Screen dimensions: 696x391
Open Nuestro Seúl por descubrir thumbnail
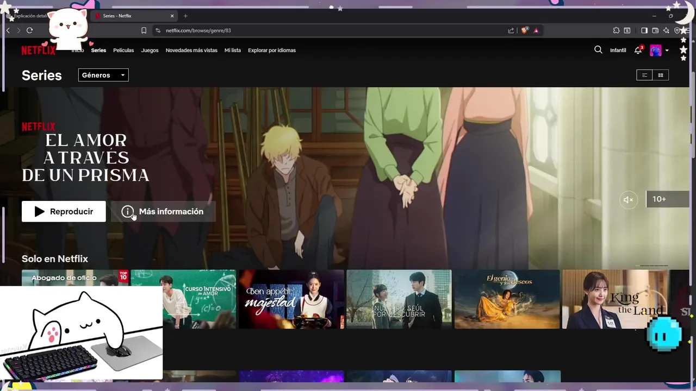click(x=399, y=299)
